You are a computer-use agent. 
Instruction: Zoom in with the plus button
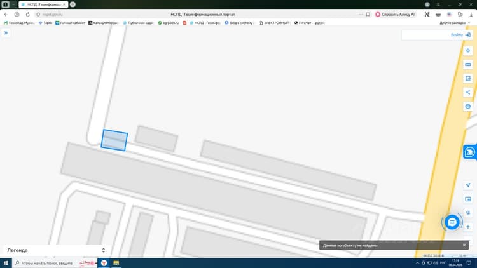coord(468,227)
